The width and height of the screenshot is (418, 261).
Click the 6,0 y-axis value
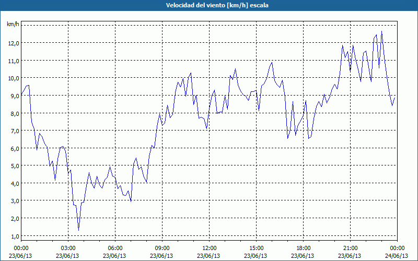click(15, 148)
